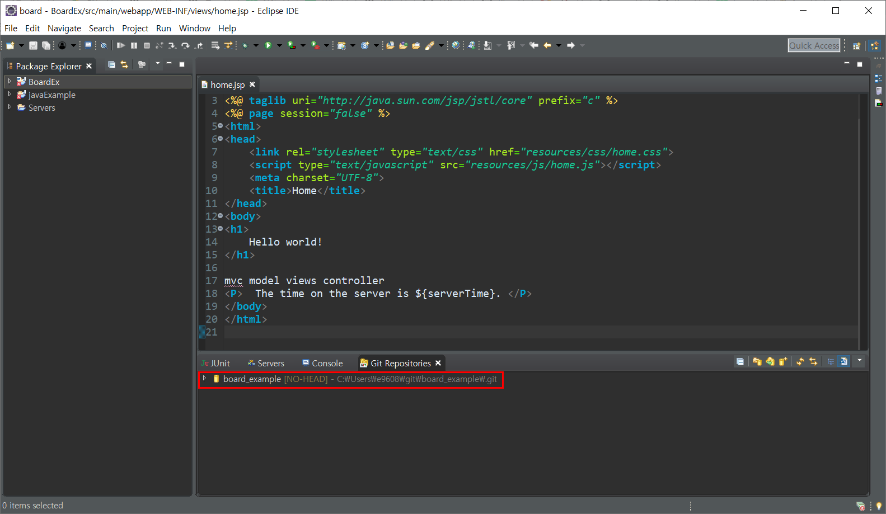Click the Step Over debug icon
The image size is (886, 514).
tap(185, 45)
